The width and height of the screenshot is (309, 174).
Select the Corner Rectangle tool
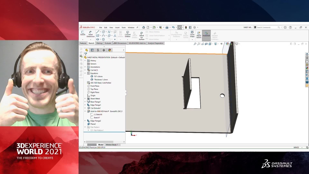tap(98, 36)
